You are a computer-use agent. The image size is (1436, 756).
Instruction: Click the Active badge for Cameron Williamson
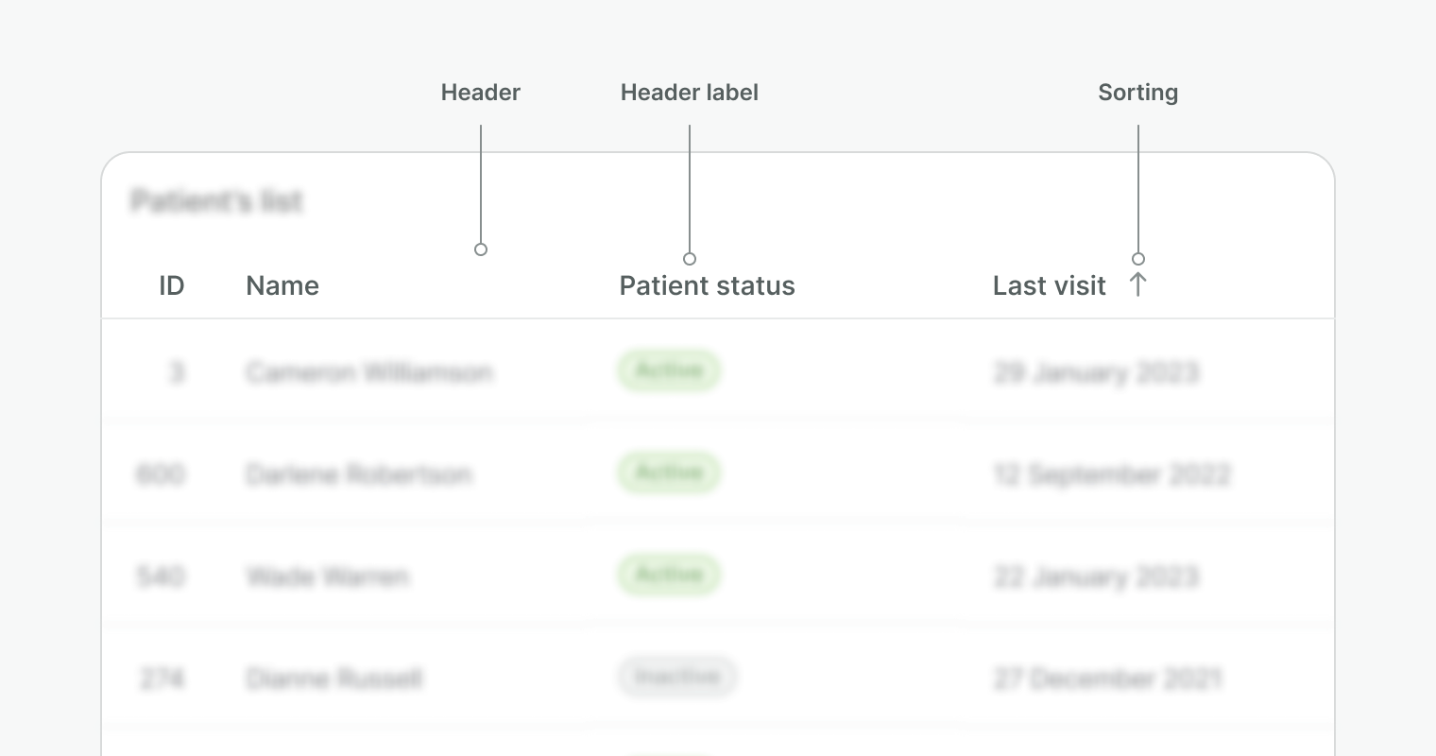[x=669, y=370]
